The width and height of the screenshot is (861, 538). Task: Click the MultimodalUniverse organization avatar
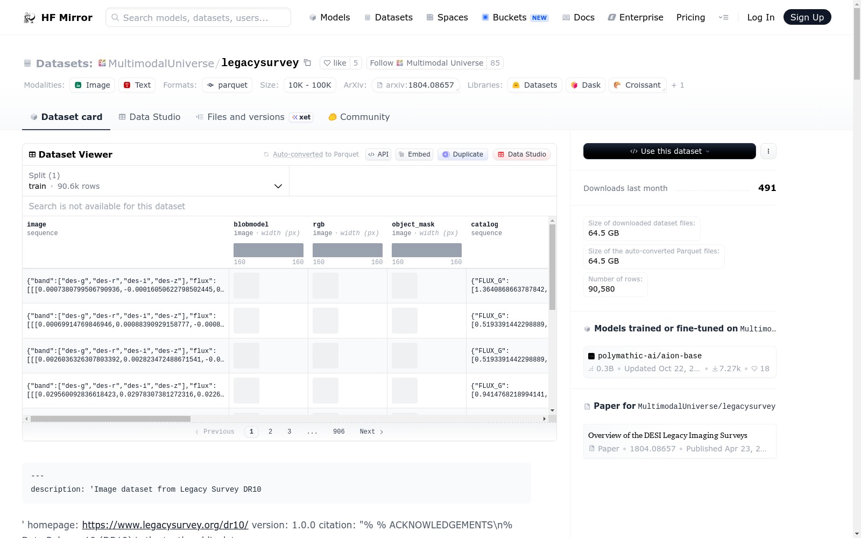click(x=102, y=63)
